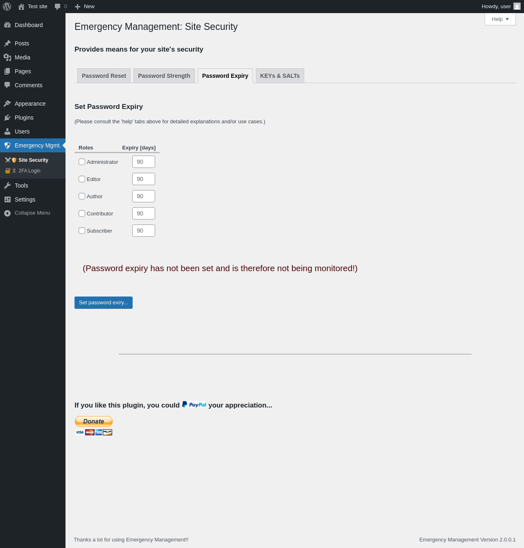524x548 pixels.
Task: Click the home icon beside Test site
Action: (x=21, y=7)
